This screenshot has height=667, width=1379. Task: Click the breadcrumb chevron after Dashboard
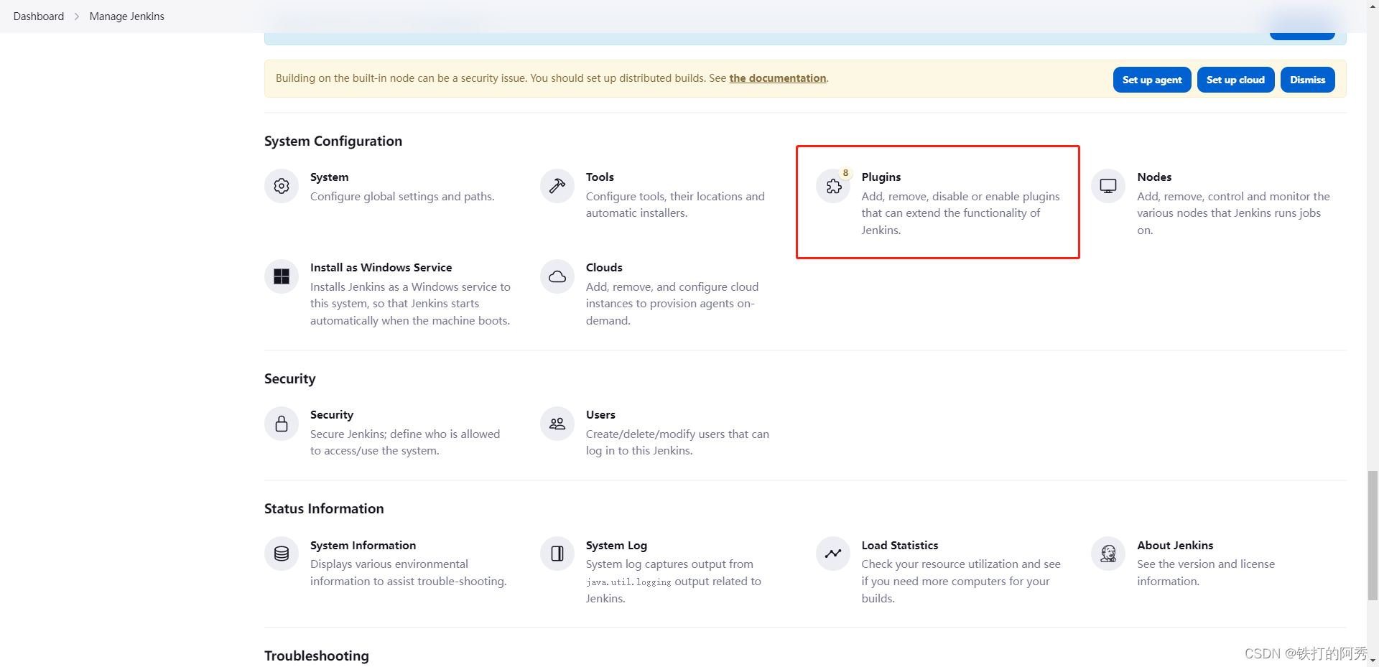pyautogui.click(x=77, y=17)
